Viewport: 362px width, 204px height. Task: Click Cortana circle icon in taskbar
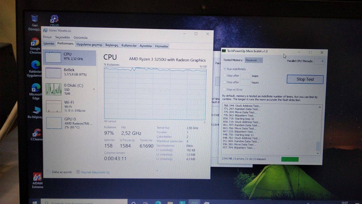133,203
